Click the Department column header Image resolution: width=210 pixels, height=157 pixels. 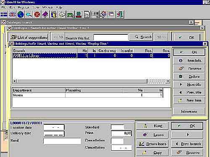[x=39, y=90]
